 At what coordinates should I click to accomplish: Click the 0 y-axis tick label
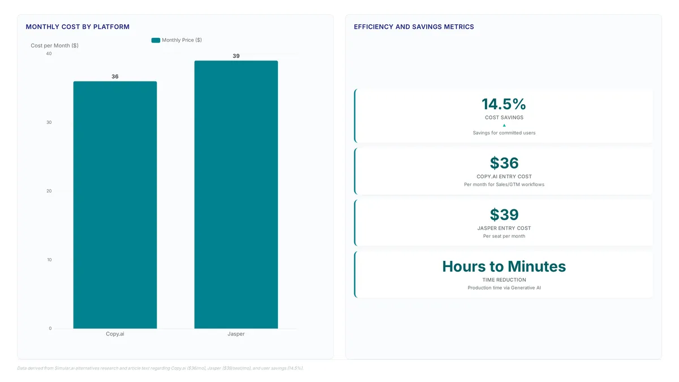(50, 328)
